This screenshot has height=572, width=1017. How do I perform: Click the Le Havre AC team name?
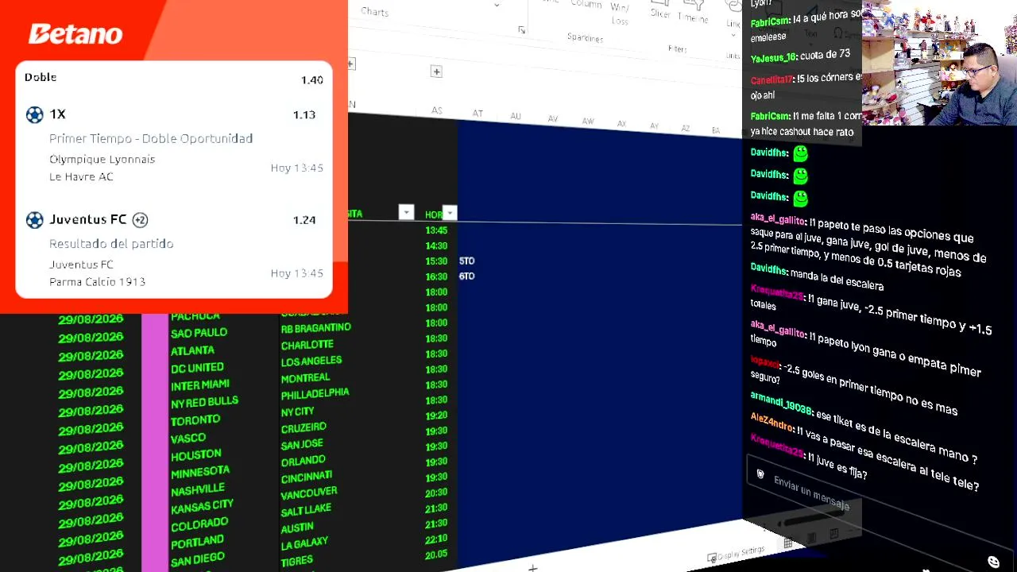(81, 176)
